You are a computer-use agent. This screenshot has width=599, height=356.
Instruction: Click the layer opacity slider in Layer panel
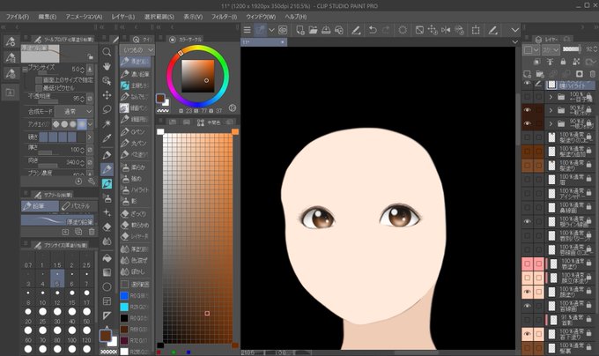[x=572, y=49]
